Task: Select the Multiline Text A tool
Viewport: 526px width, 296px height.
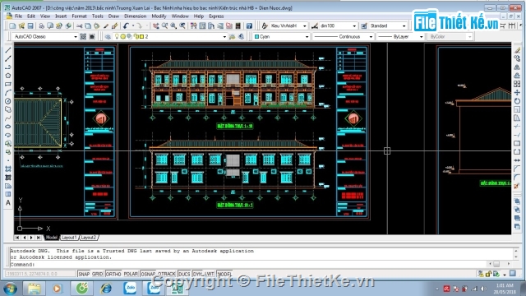Action: [8, 203]
